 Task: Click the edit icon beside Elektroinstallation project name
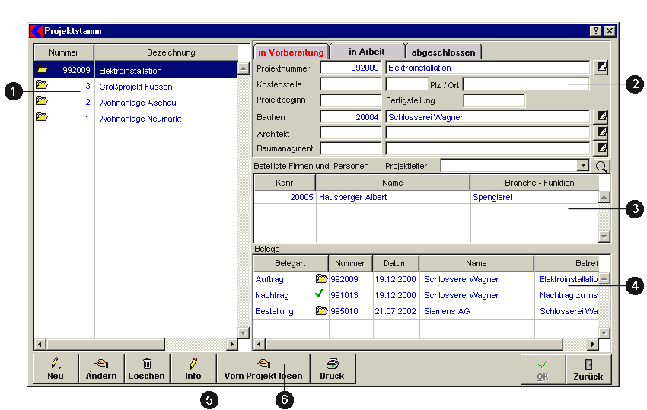[x=601, y=68]
